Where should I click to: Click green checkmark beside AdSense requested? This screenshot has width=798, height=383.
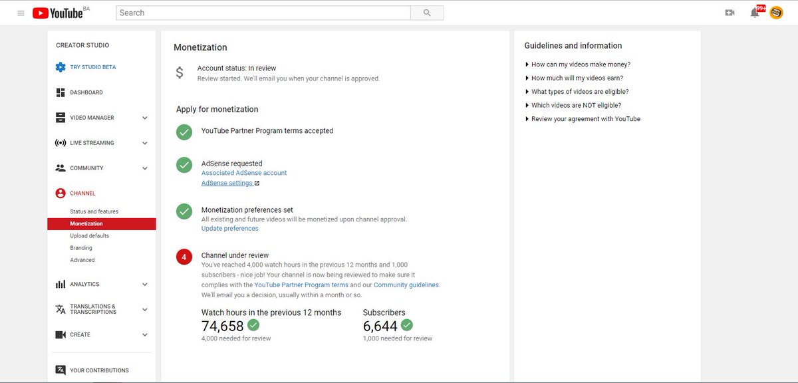pos(184,165)
